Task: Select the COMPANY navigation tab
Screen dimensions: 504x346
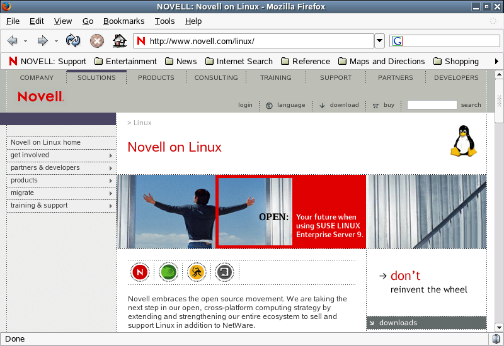Action: point(37,77)
